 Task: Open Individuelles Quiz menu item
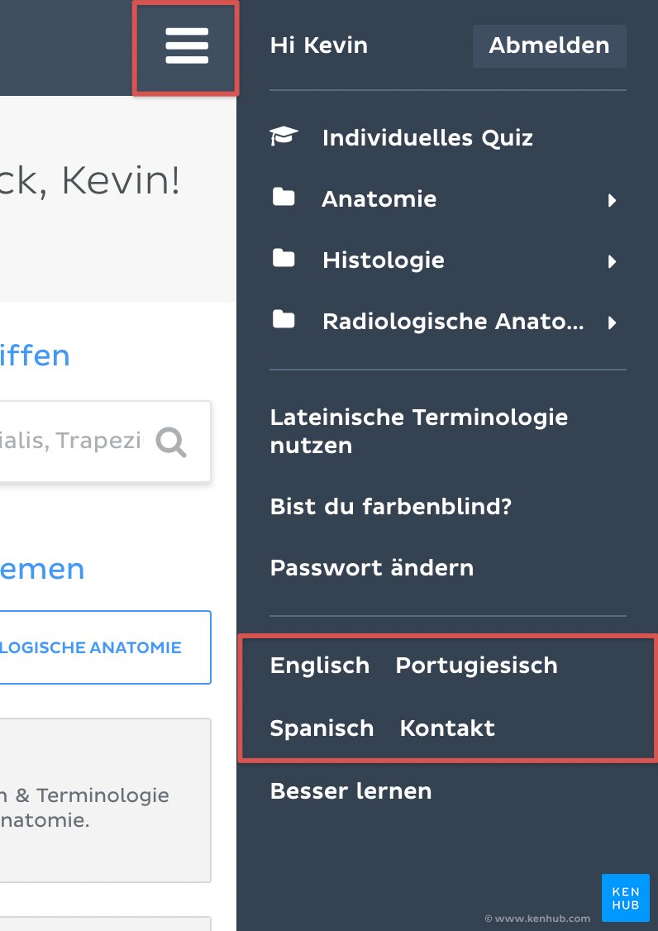(x=427, y=137)
